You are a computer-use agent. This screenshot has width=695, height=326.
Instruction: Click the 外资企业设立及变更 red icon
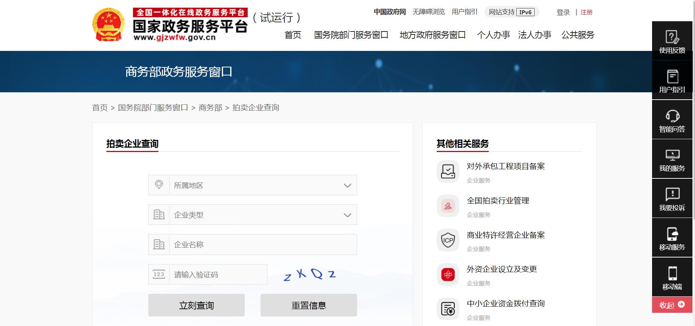pyautogui.click(x=448, y=274)
